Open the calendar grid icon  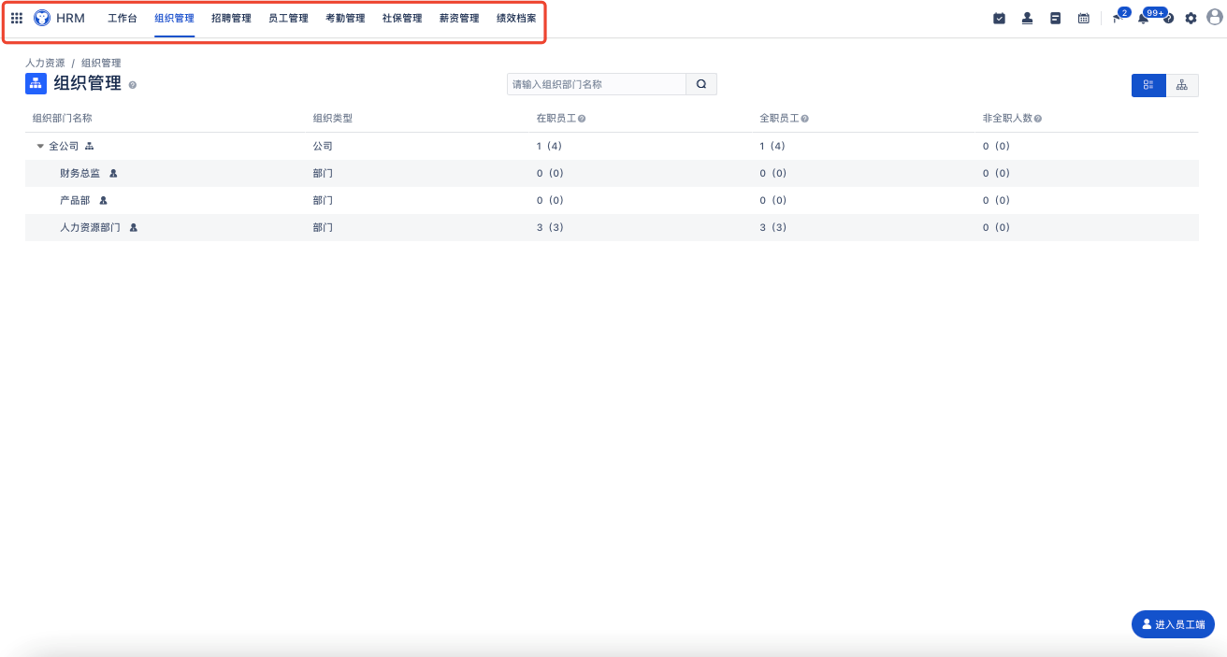(1083, 18)
